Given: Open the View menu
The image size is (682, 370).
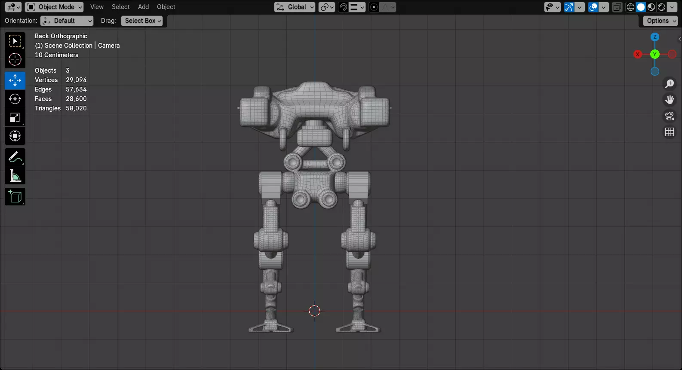Looking at the screenshot, I should click(x=97, y=7).
